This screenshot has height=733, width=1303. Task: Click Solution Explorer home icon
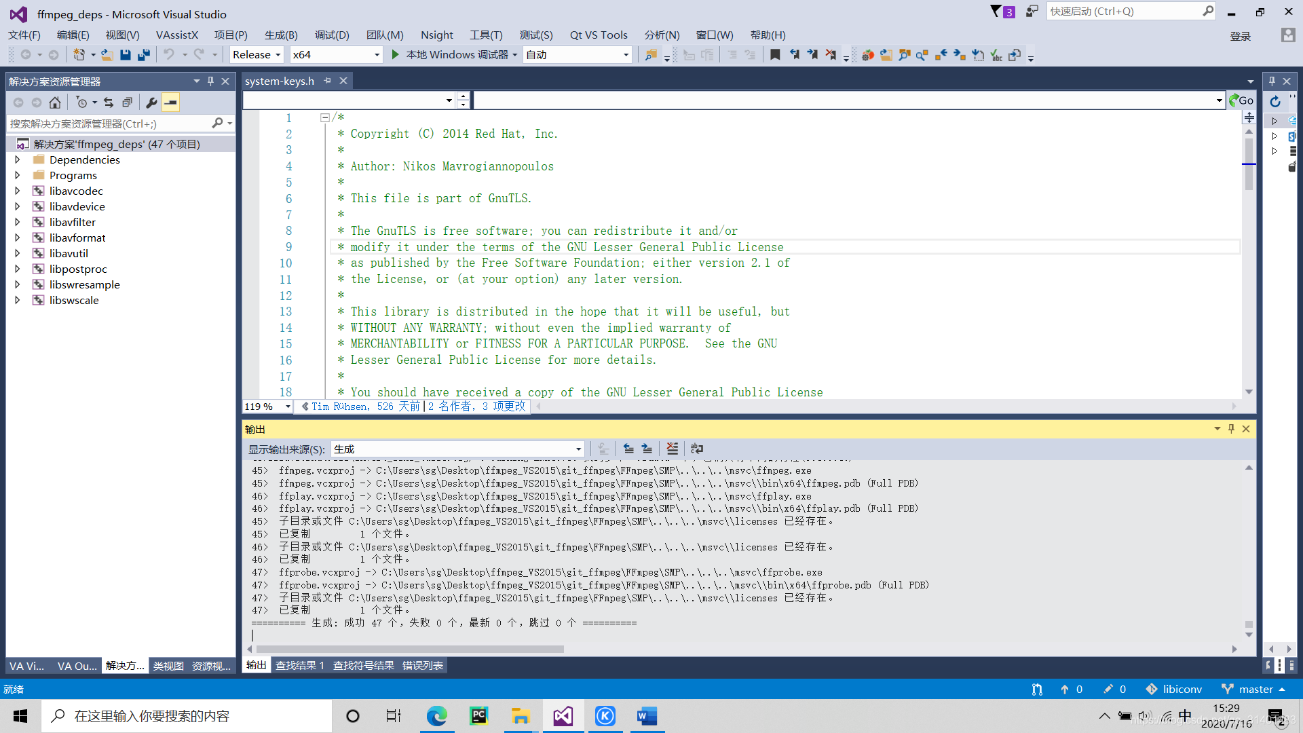(55, 102)
